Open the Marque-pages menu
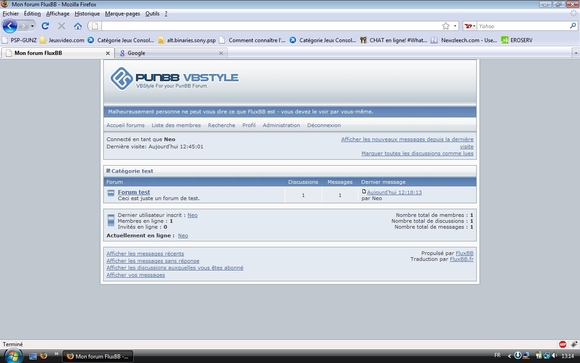This screenshot has width=580, height=363. coord(122,14)
